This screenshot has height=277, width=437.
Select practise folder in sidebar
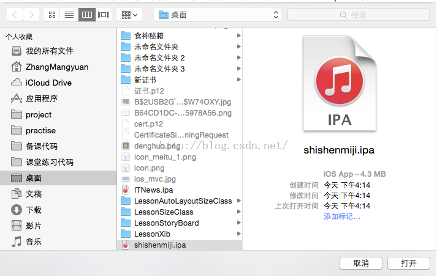coord(58,130)
